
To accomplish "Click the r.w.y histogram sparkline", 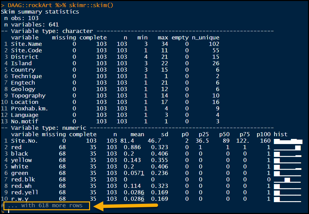I will 288,199.
